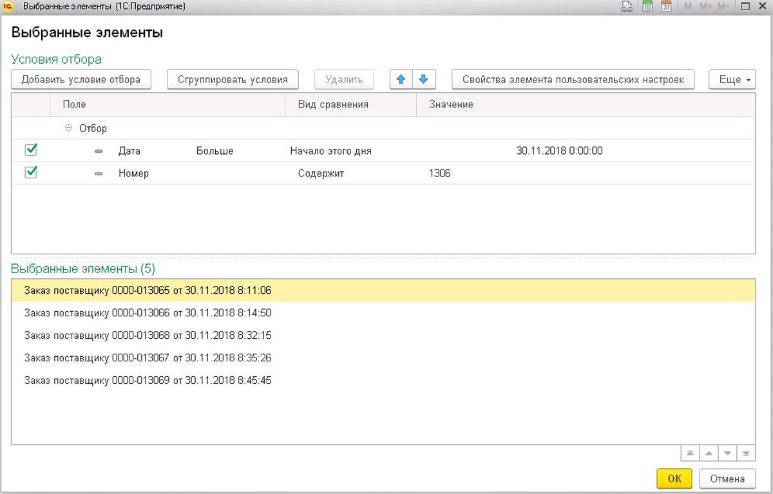Confirm with the yellow OK button
This screenshot has height=494, width=773.
point(674,479)
